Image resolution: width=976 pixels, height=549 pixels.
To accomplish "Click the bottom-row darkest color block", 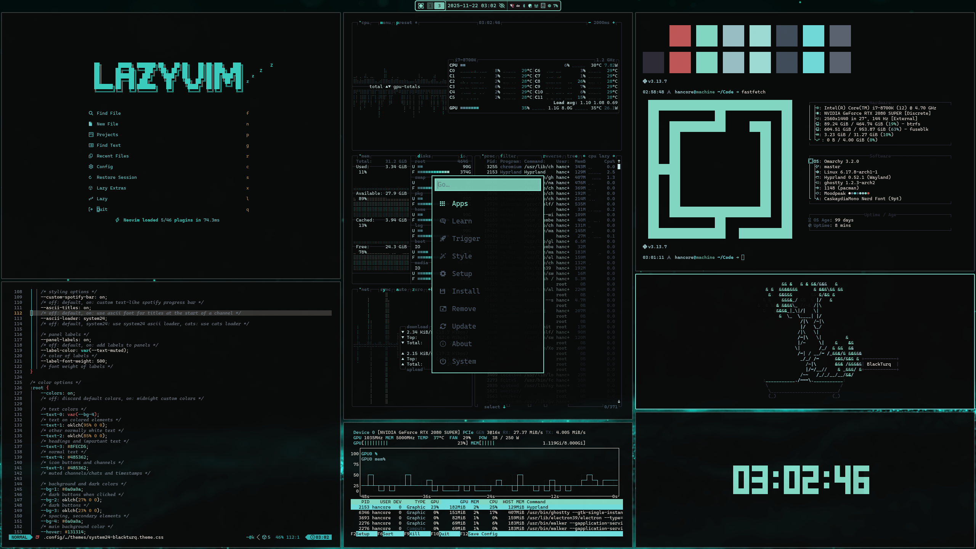I will [653, 63].
